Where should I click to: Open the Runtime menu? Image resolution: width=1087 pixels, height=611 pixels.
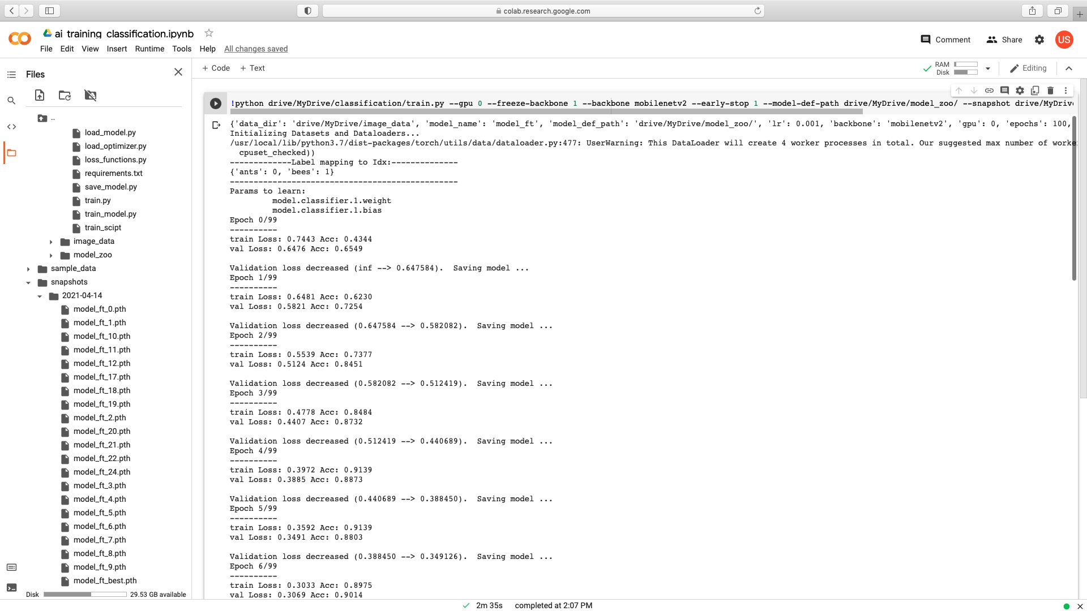pyautogui.click(x=149, y=49)
